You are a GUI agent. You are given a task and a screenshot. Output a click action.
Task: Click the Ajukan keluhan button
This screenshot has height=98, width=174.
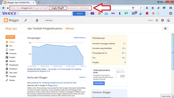(166, 96)
